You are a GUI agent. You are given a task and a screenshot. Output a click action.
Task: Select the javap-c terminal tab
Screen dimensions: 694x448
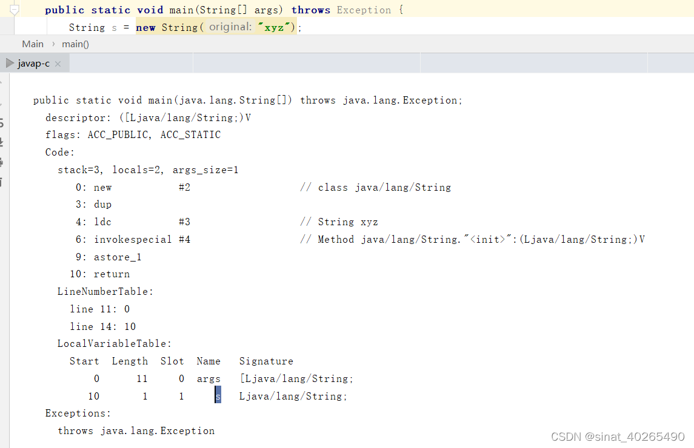[33, 63]
